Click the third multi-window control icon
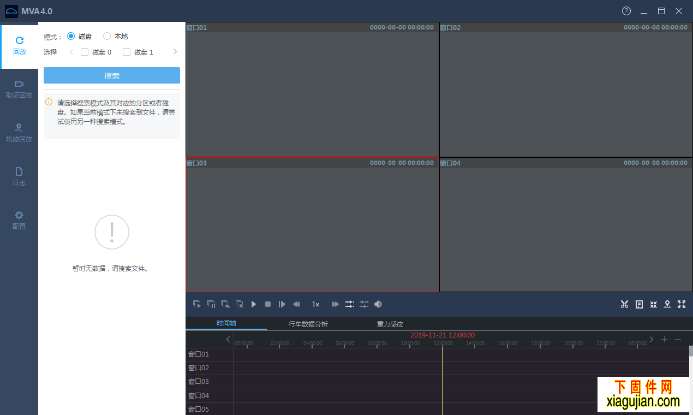Image resolution: width=693 pixels, height=415 pixels. coord(225,304)
